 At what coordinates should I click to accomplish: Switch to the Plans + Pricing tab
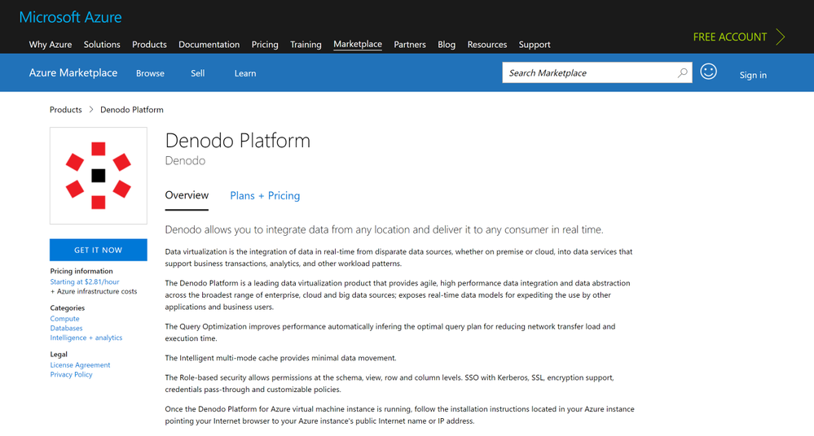(x=265, y=195)
